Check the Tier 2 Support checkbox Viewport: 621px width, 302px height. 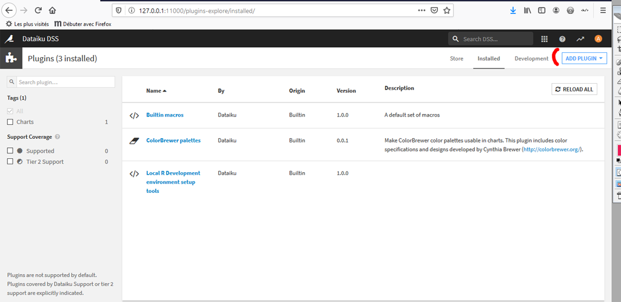(10, 161)
